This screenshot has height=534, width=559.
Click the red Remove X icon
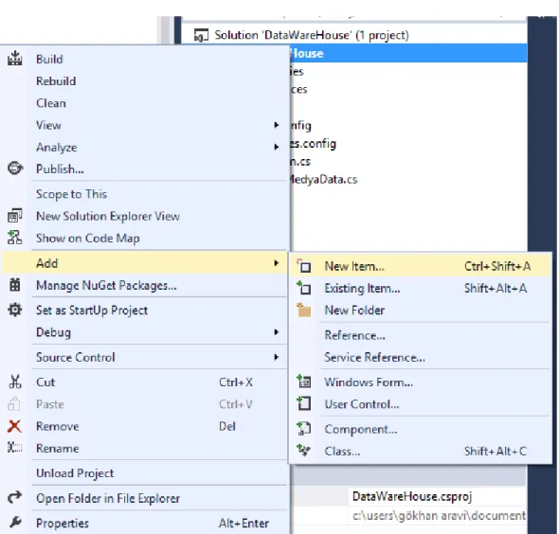(14, 426)
